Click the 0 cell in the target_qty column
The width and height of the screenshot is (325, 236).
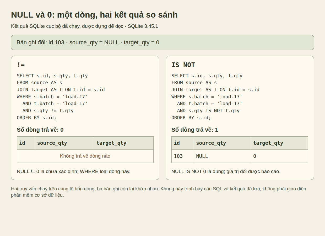(x=279, y=156)
